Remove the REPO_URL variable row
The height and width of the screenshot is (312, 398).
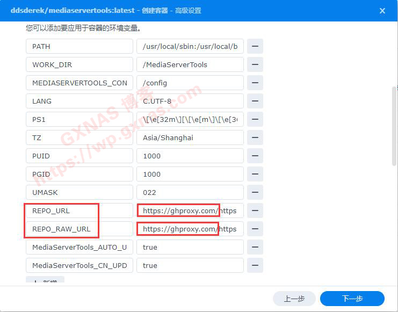[x=255, y=211]
